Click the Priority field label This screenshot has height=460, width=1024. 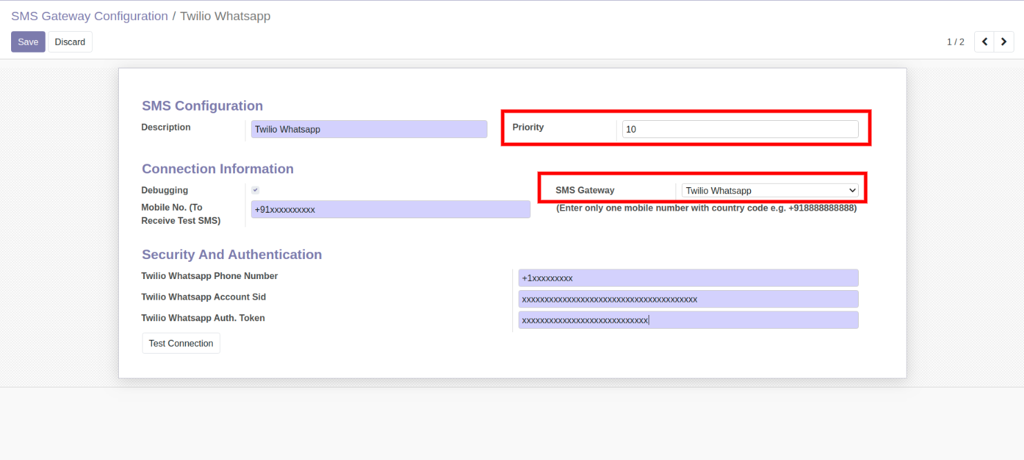pyautogui.click(x=528, y=127)
